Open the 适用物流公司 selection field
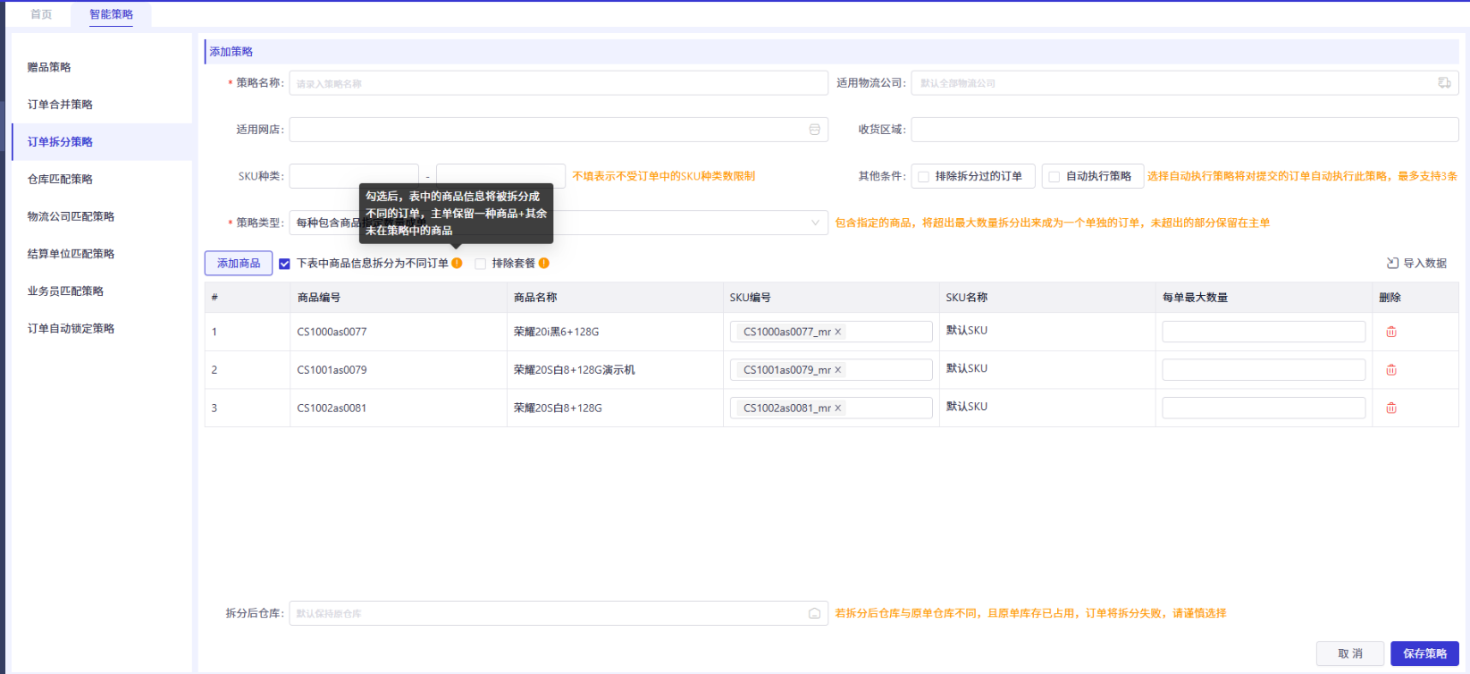The width and height of the screenshot is (1470, 674). [1185, 83]
